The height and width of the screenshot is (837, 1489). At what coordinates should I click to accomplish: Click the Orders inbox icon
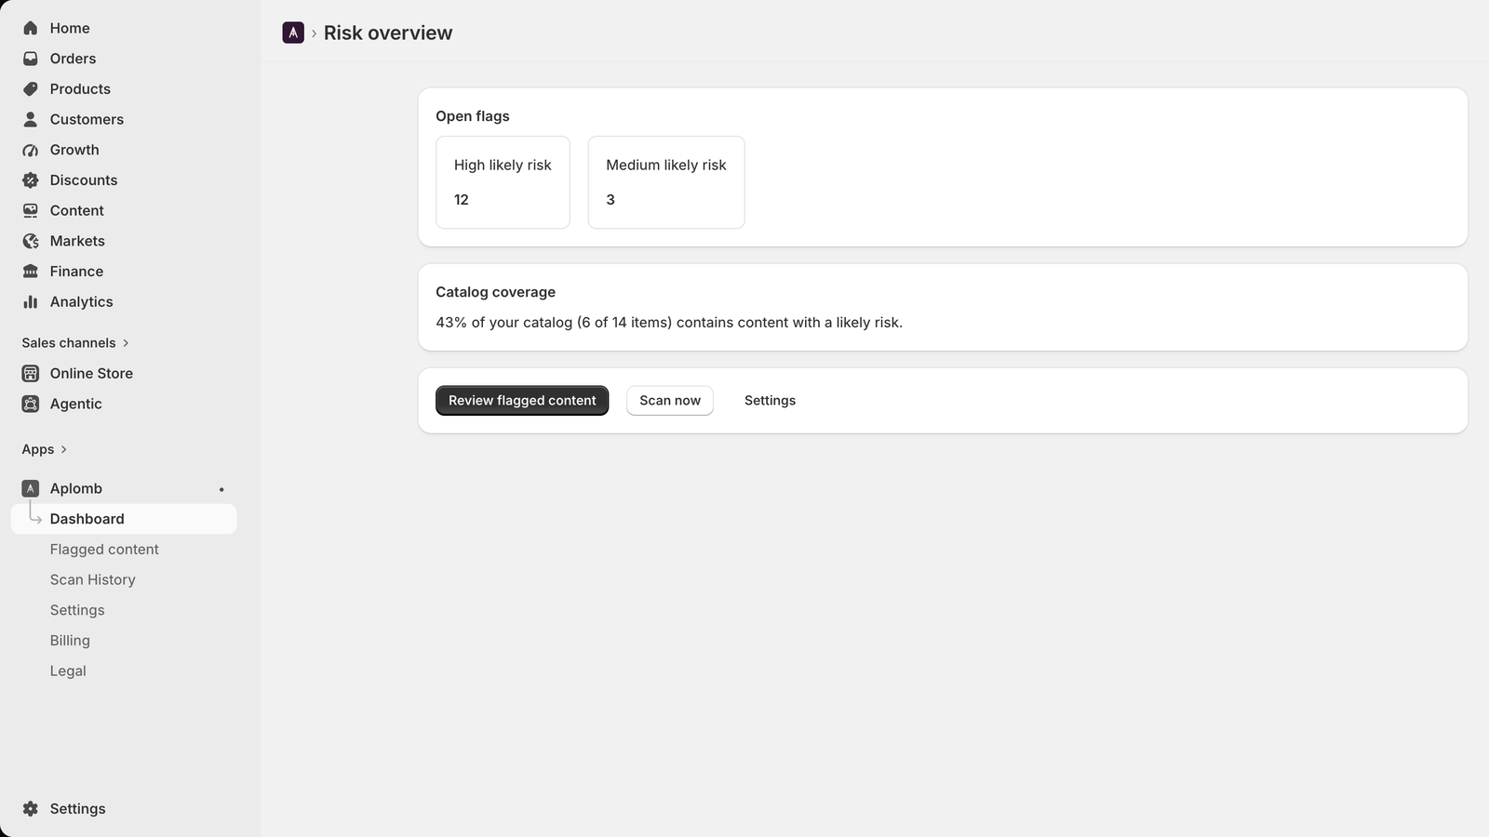point(31,59)
